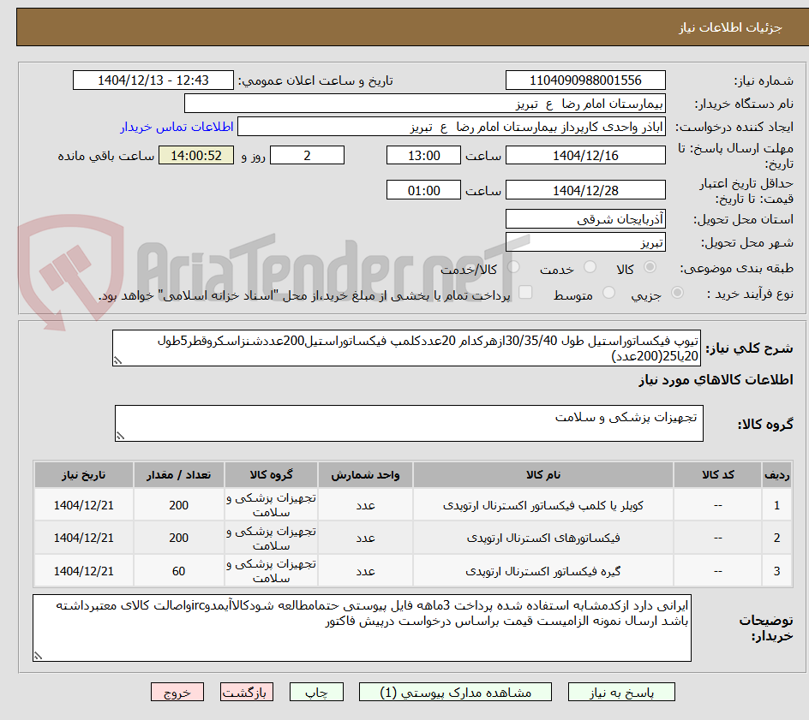
Task: Toggle the اسناد خزانه اسلامی payment checkbox
Action: point(525,292)
